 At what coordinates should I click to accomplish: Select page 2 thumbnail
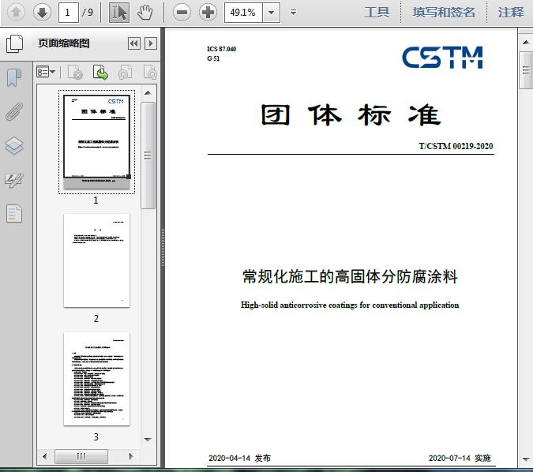96,260
